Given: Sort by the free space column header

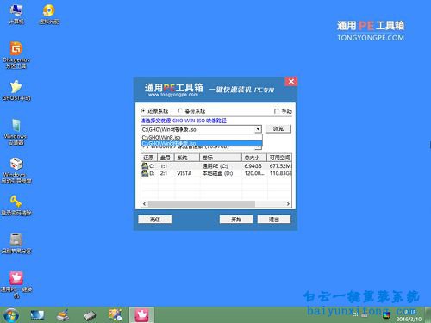Looking at the screenshot, I should coord(279,158).
